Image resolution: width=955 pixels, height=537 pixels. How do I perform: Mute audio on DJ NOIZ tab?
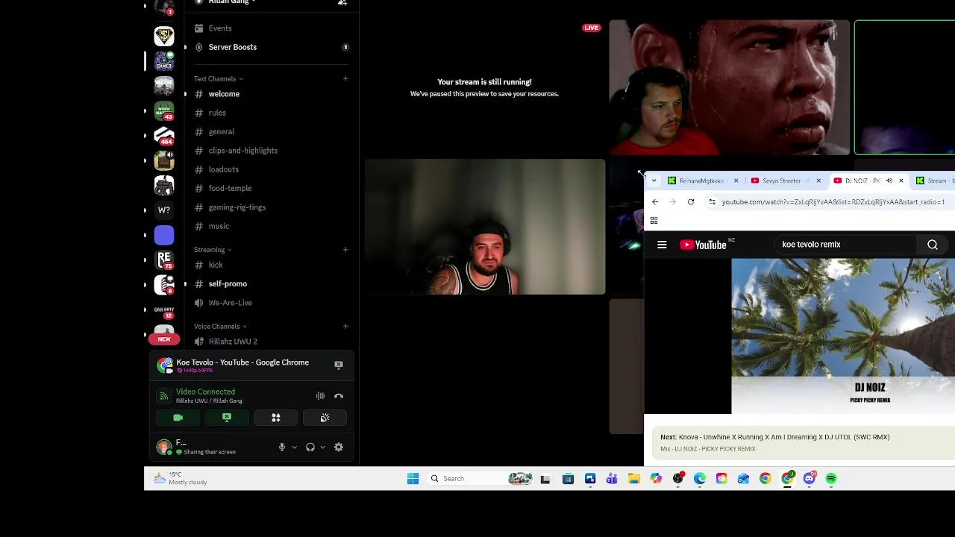coord(889,180)
